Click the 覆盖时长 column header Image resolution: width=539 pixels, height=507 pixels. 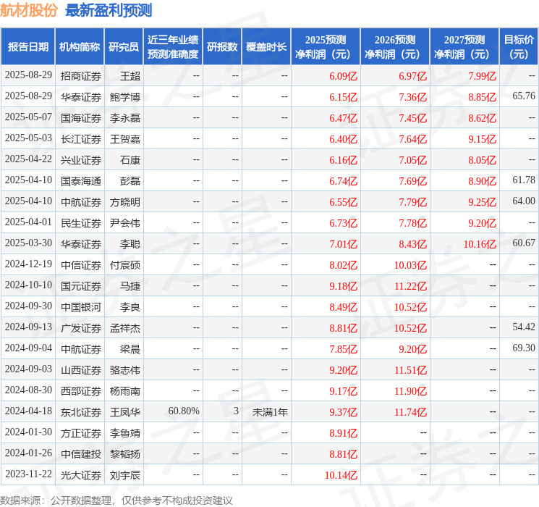click(266, 47)
